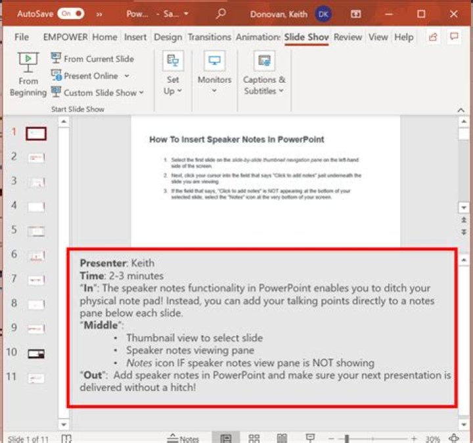Click notes pane scroll down arrow

pyautogui.click(x=464, y=425)
